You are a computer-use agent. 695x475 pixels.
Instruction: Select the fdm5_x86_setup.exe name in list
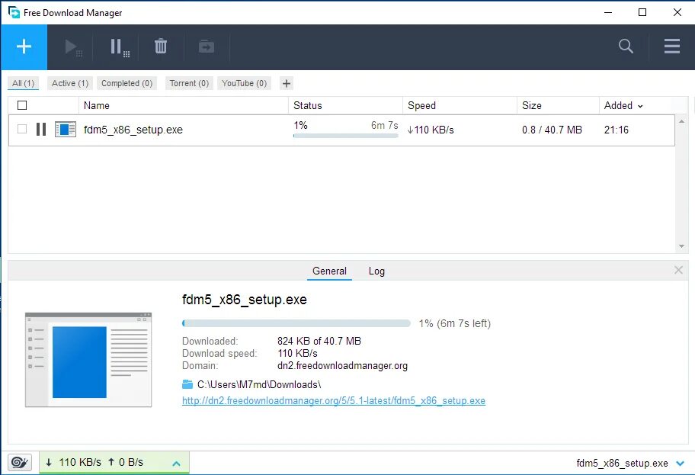[x=133, y=130]
